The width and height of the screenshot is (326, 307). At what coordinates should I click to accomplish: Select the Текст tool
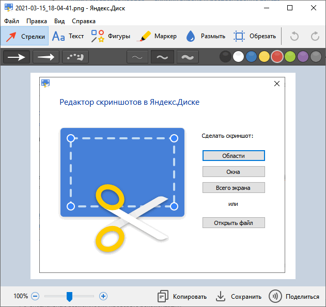click(x=68, y=36)
